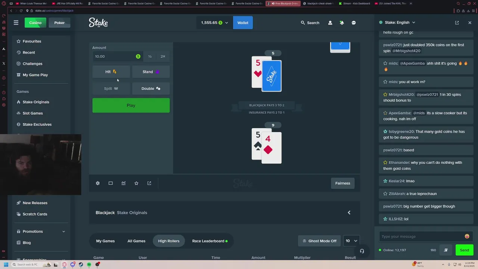Screen dimensions: 478x269
Task: Collapse the Blackjack info panel chevron
Action: click(349, 213)
